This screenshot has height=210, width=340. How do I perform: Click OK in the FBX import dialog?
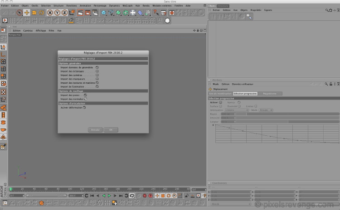pyautogui.click(x=111, y=130)
